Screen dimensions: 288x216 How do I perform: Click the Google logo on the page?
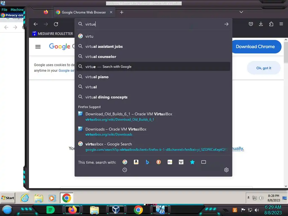(60, 46)
